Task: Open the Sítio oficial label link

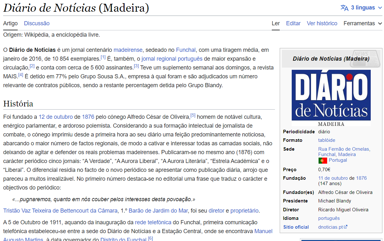Action: pos(296,227)
